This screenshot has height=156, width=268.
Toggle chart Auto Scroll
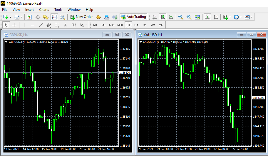tap(207, 17)
